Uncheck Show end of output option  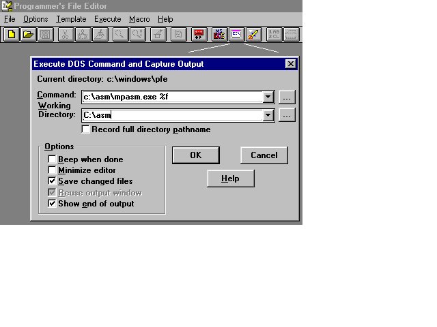click(x=53, y=203)
